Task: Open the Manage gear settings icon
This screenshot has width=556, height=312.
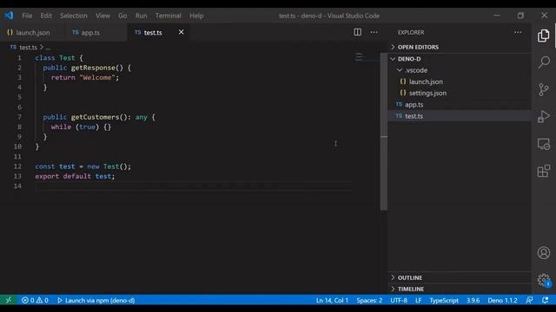Action: tap(543, 280)
